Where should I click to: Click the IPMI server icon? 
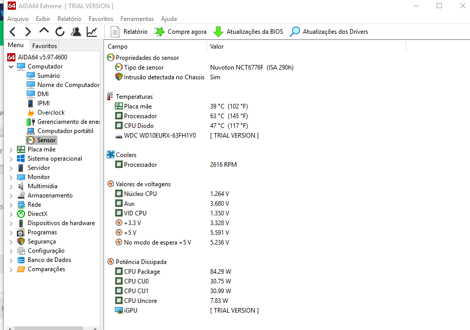[x=31, y=103]
